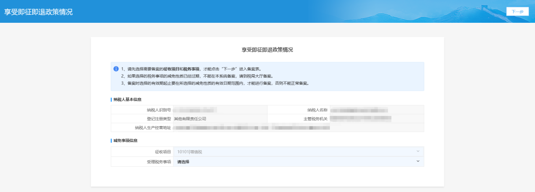Click the chevron arrow of 征收项目
Image resolution: width=535 pixels, height=192 pixels.
click(x=418, y=151)
